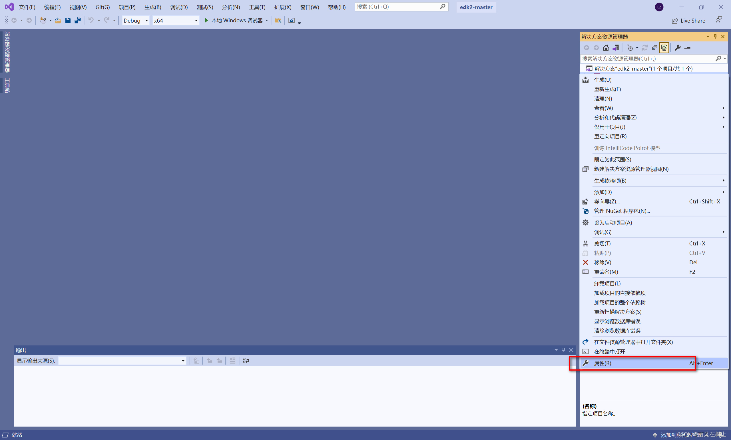
Task: Click 添加到源代码管理 in status bar
Action: 682,435
